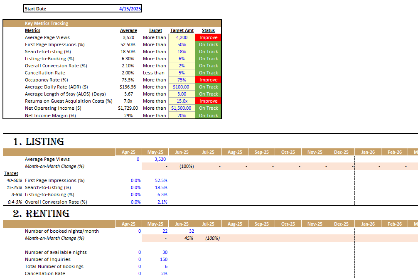418x278 pixels.
Task: Select the Cancellation Rate "Less than" target cell
Action: pos(154,73)
